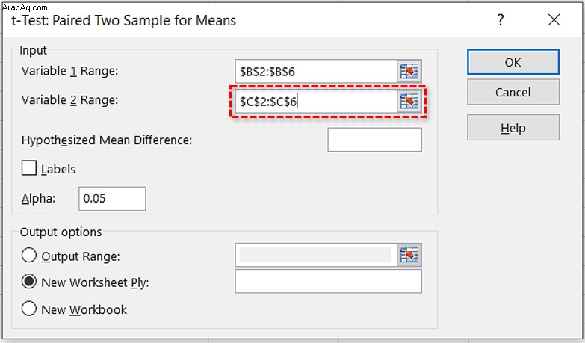The height and width of the screenshot is (343, 585).
Task: Click the question mark help icon
Action: point(501,19)
